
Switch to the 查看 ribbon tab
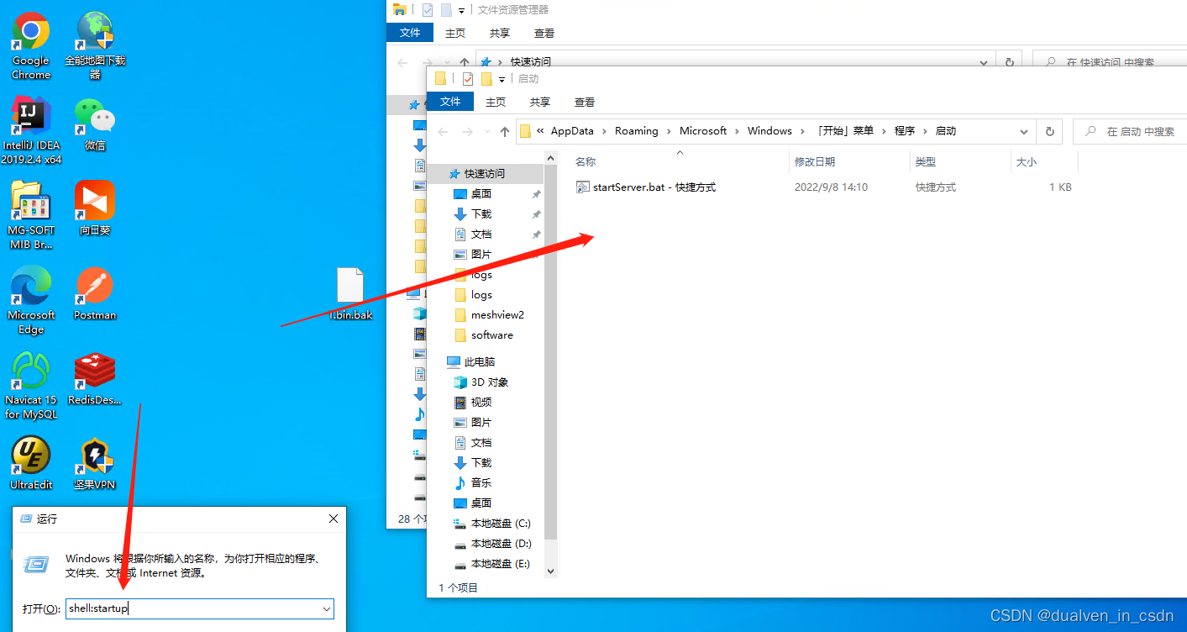(584, 101)
